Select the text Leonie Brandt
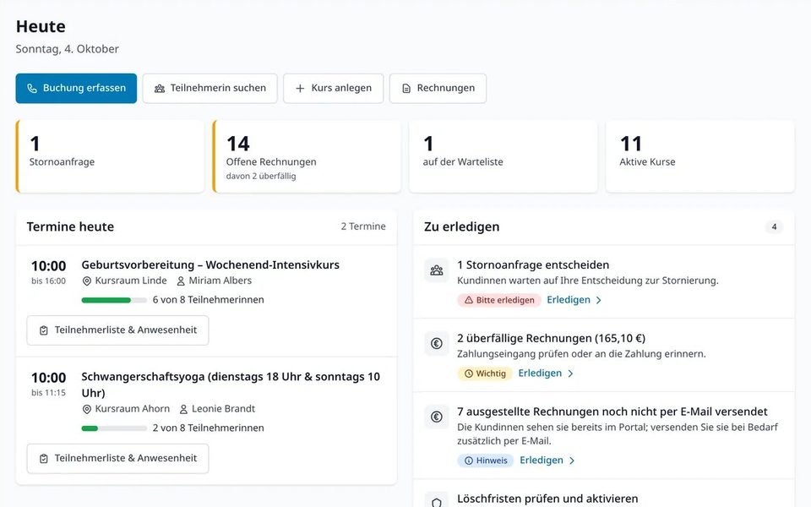Image resolution: width=811 pixels, height=507 pixels. pyautogui.click(x=223, y=409)
